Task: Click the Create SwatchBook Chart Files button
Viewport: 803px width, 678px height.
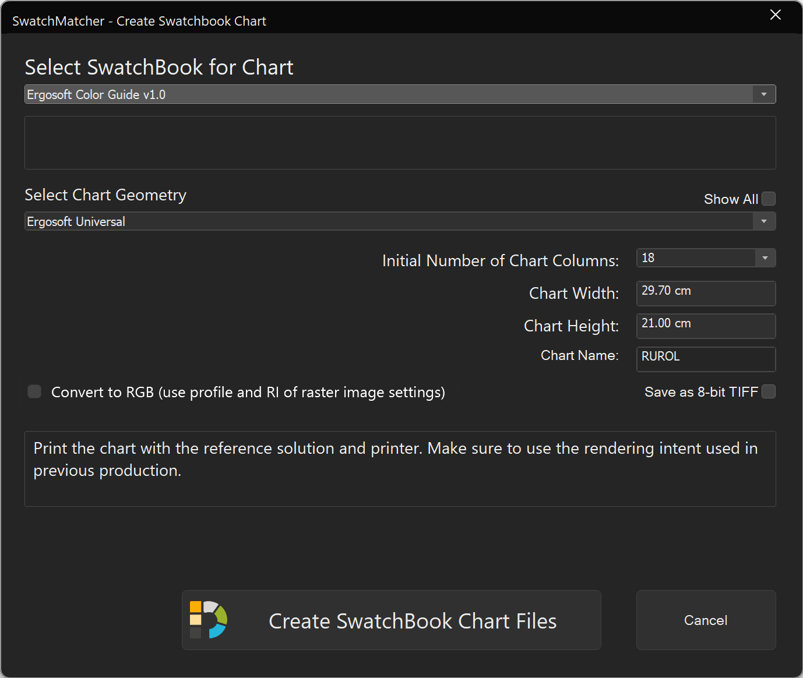Action: pyautogui.click(x=392, y=620)
